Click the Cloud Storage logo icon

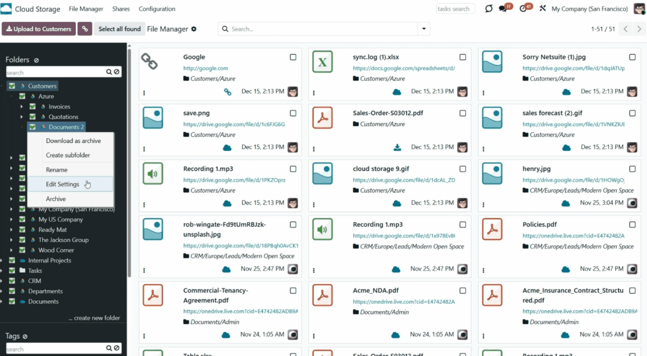[6, 9]
